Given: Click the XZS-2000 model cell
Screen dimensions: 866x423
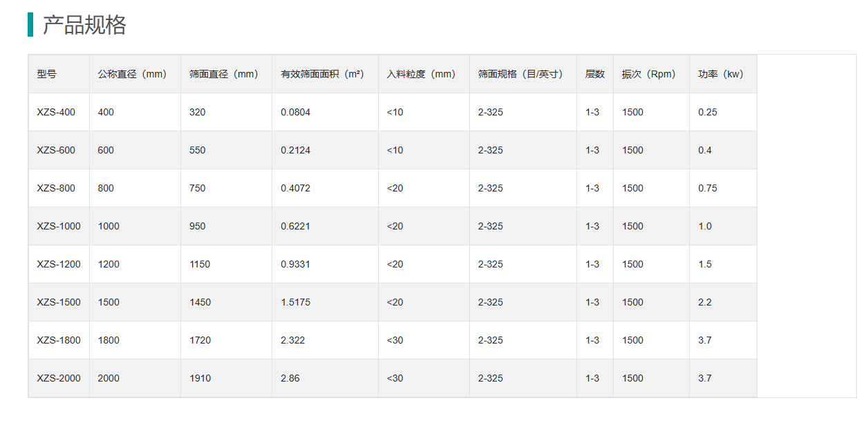Looking at the screenshot, I should click(59, 378).
